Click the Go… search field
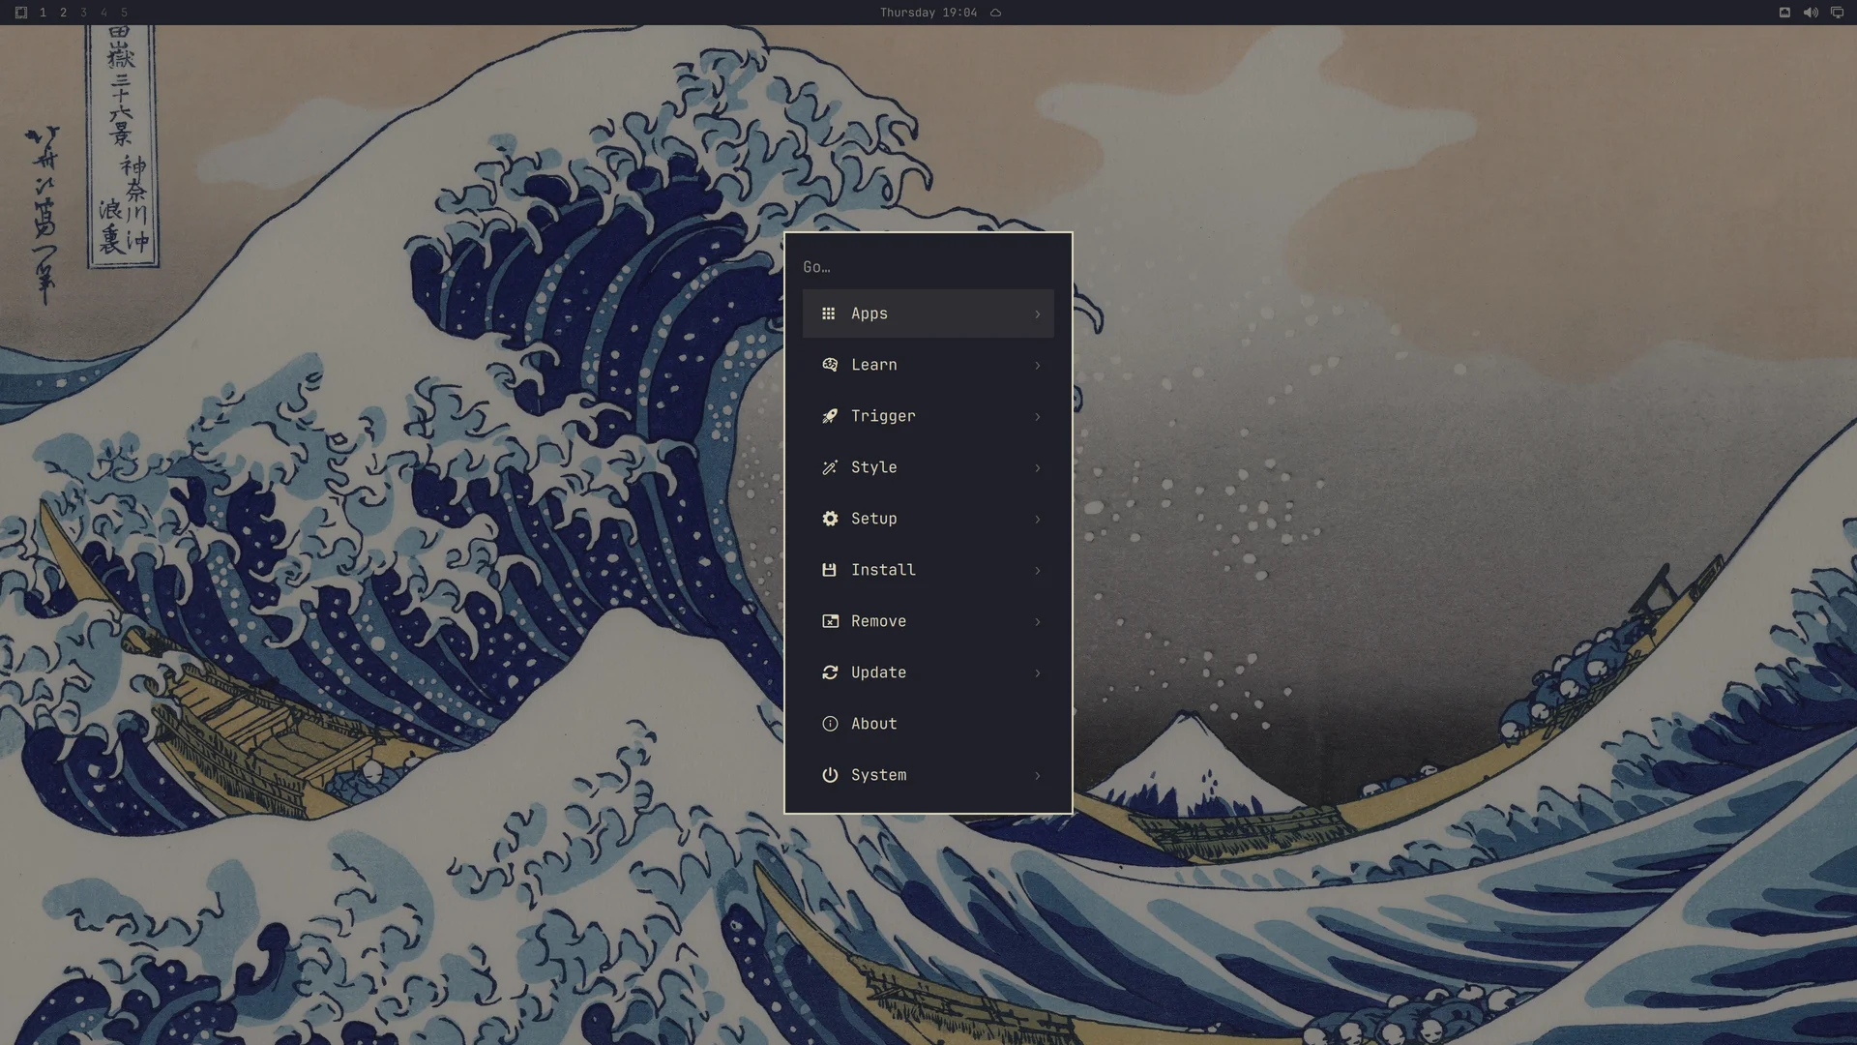The width and height of the screenshot is (1857, 1045). point(928,267)
